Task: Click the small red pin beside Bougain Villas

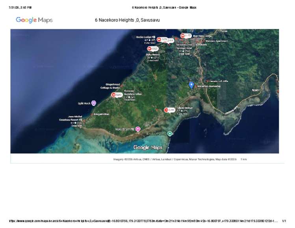Action: coord(92,114)
